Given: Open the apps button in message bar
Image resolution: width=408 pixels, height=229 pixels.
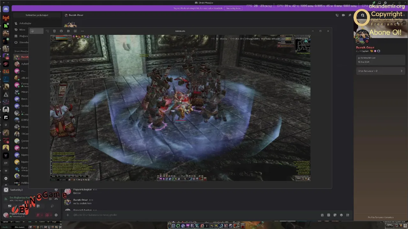Looking at the screenshot, I should [x=348, y=215].
